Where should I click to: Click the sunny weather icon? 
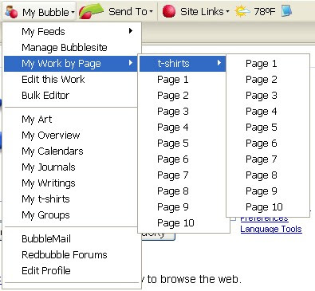[242, 12]
